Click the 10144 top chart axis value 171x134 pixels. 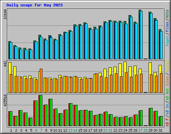(x=5, y=14)
